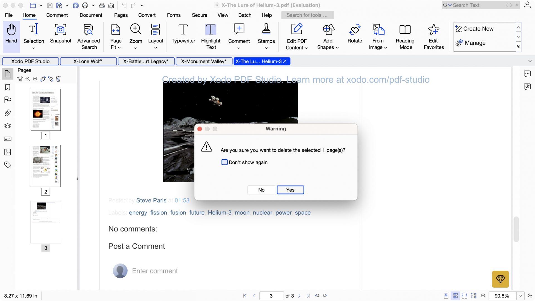Screen dimensions: 535x301
Task: Click the Steve Paris author link
Action: tap(151, 200)
